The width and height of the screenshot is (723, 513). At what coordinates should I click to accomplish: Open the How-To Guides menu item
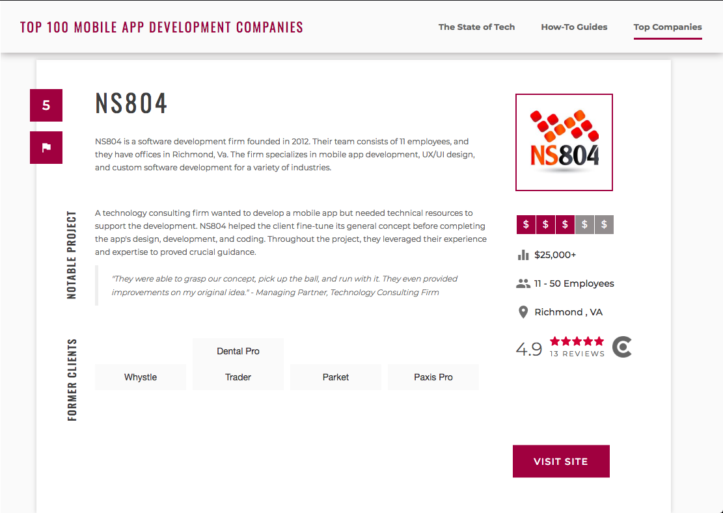pyautogui.click(x=574, y=27)
